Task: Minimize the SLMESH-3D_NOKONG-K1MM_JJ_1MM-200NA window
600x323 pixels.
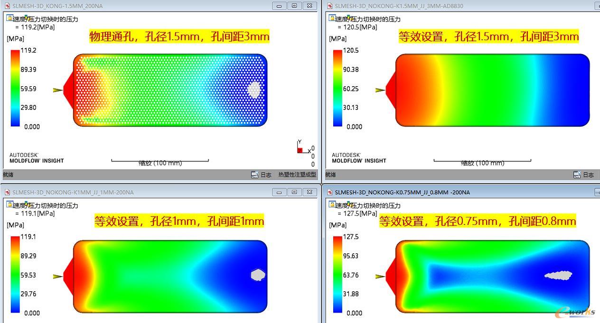Action: tap(279, 192)
